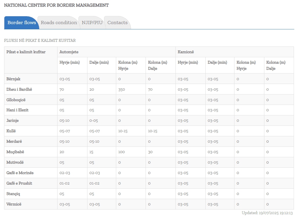Screen dimensions: 303x220
Task: Click the Jarinje border crossing name
Action: click(x=12, y=121)
